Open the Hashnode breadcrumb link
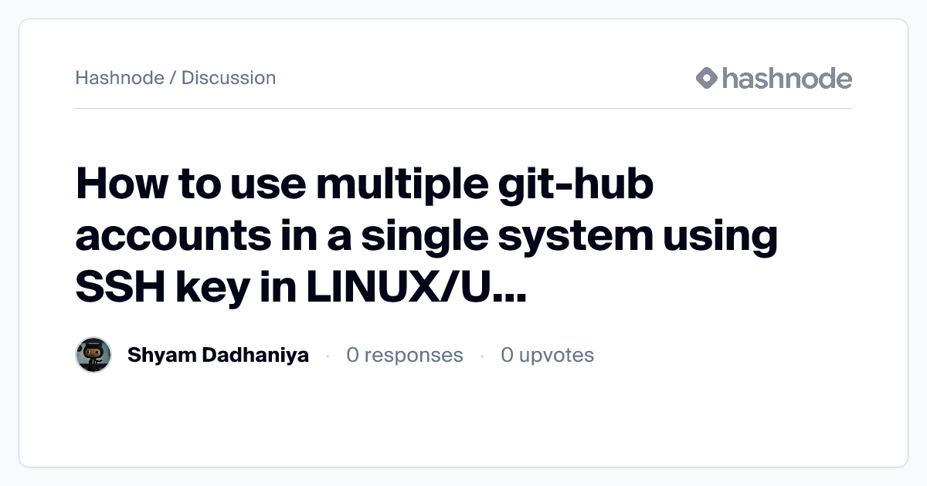The height and width of the screenshot is (486, 927). click(x=120, y=78)
